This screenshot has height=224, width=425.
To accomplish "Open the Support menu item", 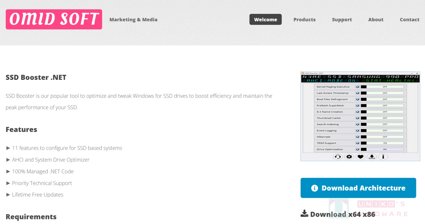I will [342, 20].
